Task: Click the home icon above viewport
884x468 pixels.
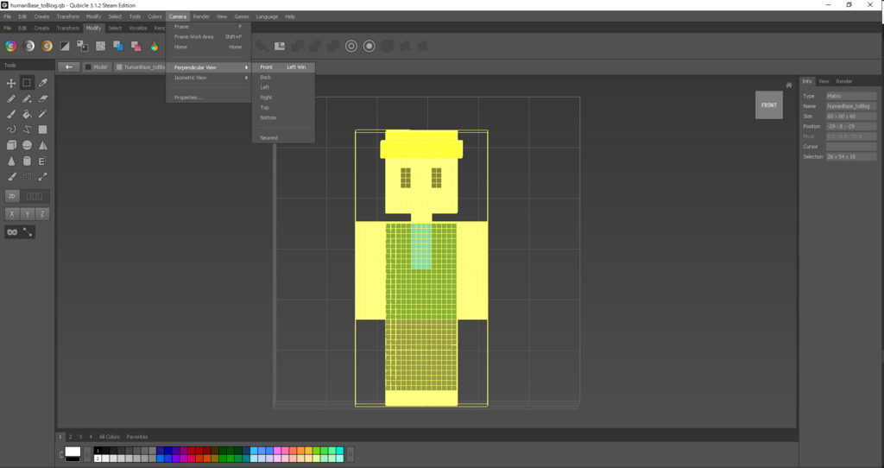Action: [x=789, y=85]
